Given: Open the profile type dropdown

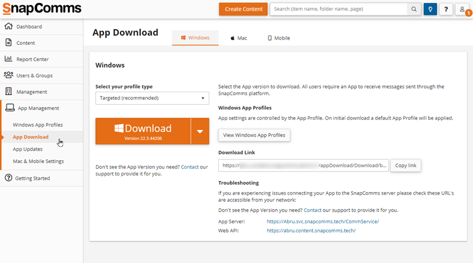Looking at the screenshot, I should pos(152,98).
